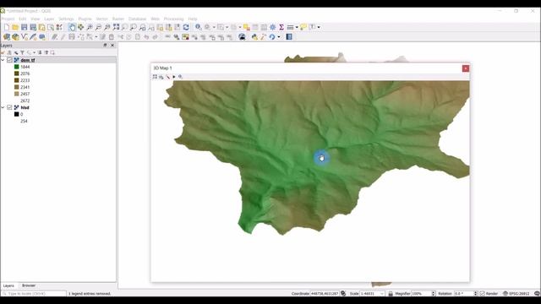Image resolution: width=541 pixels, height=304 pixels.
Task: Click the identify magnifier icon in 3D Map 1
Action: [x=180, y=77]
